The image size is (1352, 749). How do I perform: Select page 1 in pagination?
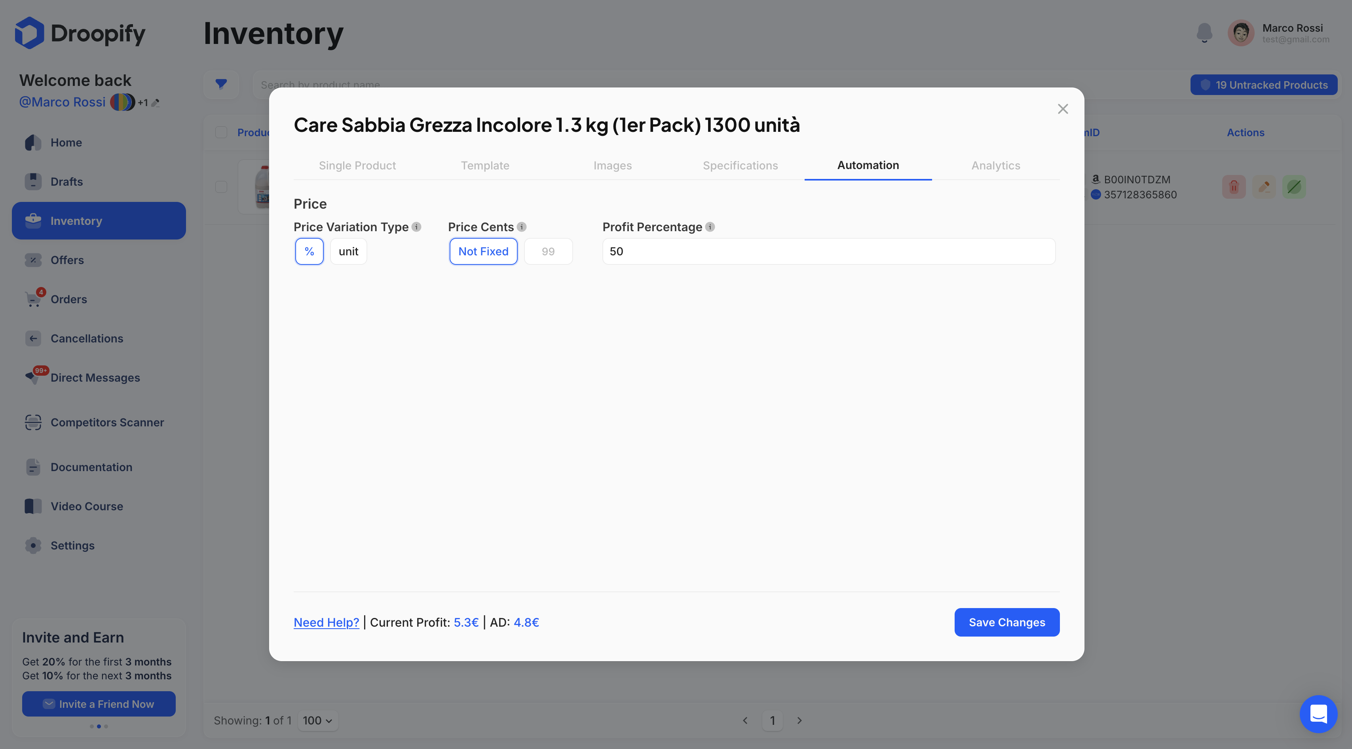[772, 720]
